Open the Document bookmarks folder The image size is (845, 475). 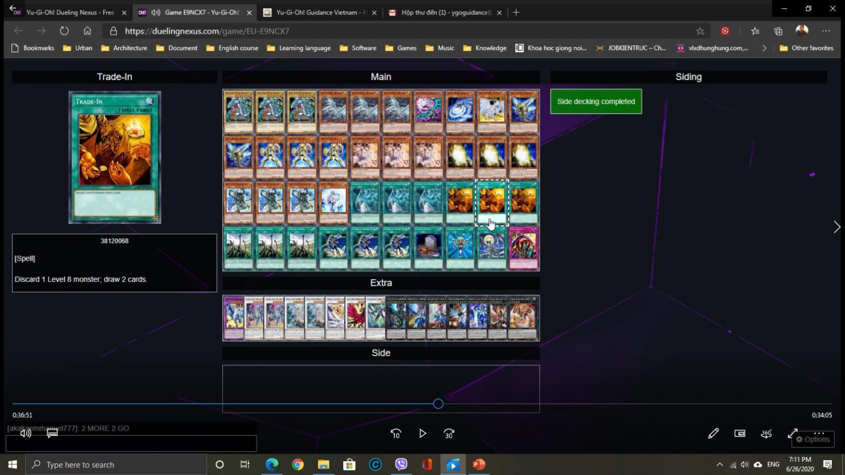[x=177, y=48]
